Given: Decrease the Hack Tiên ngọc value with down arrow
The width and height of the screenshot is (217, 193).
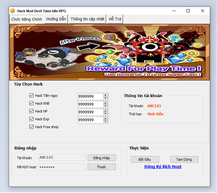Looking at the screenshot, I should pyautogui.click(x=106, y=98).
